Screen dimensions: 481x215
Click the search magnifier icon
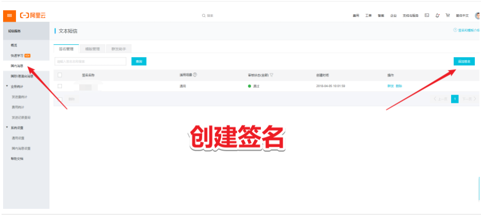click(203, 15)
